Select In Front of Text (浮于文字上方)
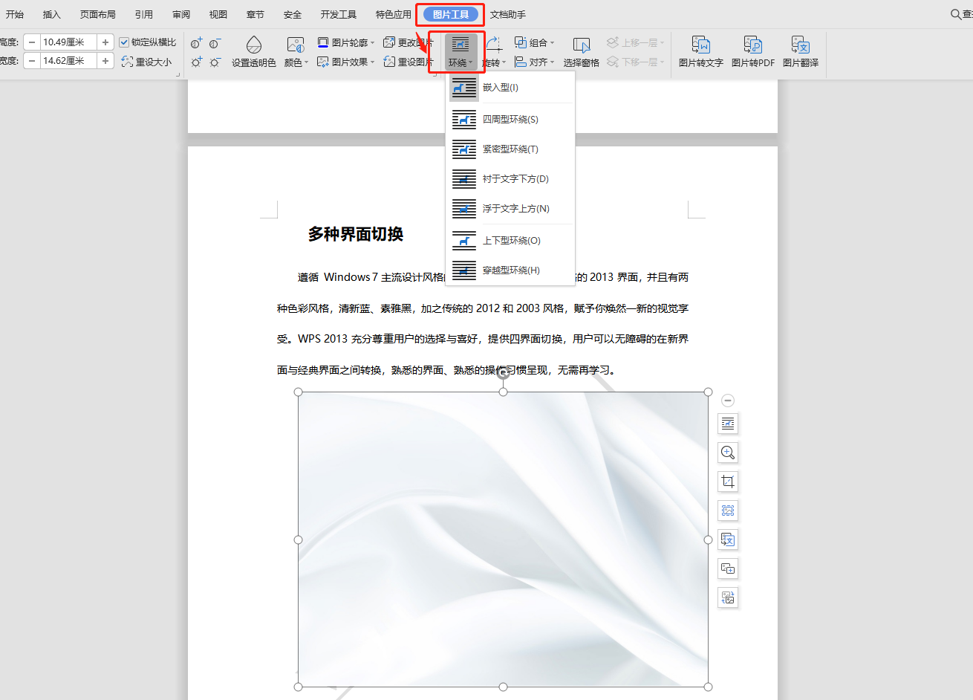The height and width of the screenshot is (700, 973). (510, 208)
